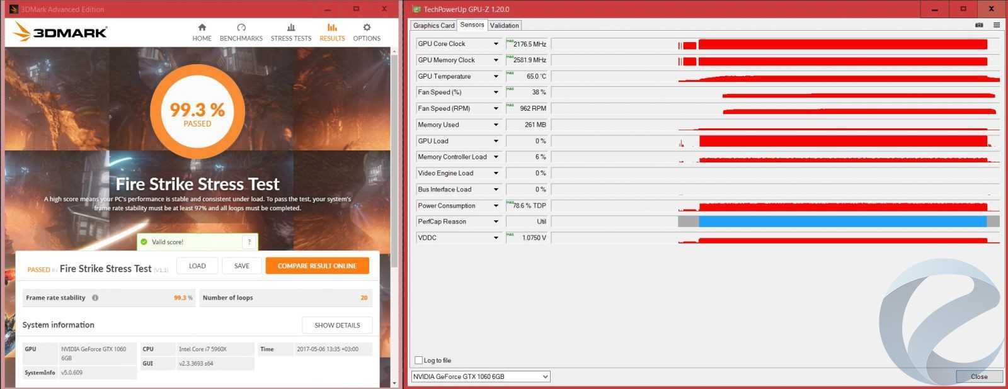Open the NVIDIA GeForce GTX 1060 selector
1008x389 pixels.
pyautogui.click(x=480, y=376)
